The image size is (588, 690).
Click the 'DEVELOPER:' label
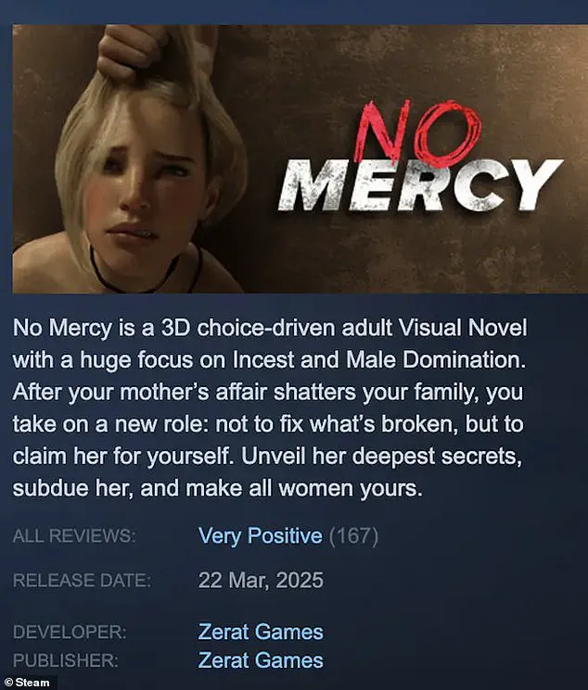click(70, 632)
